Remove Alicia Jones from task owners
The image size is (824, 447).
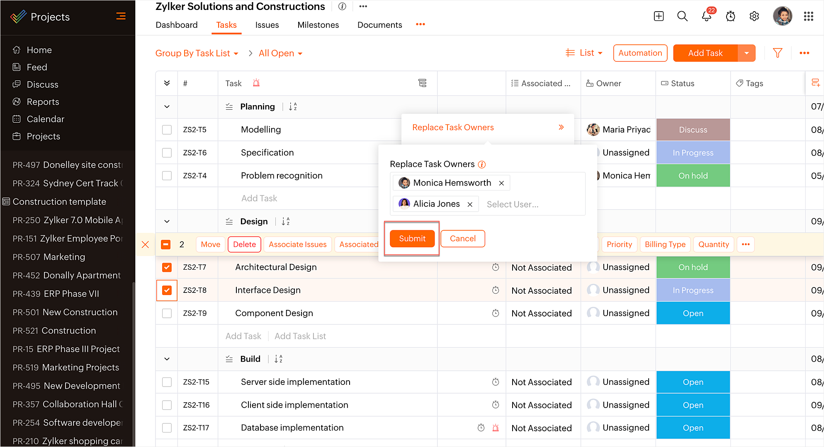click(470, 204)
